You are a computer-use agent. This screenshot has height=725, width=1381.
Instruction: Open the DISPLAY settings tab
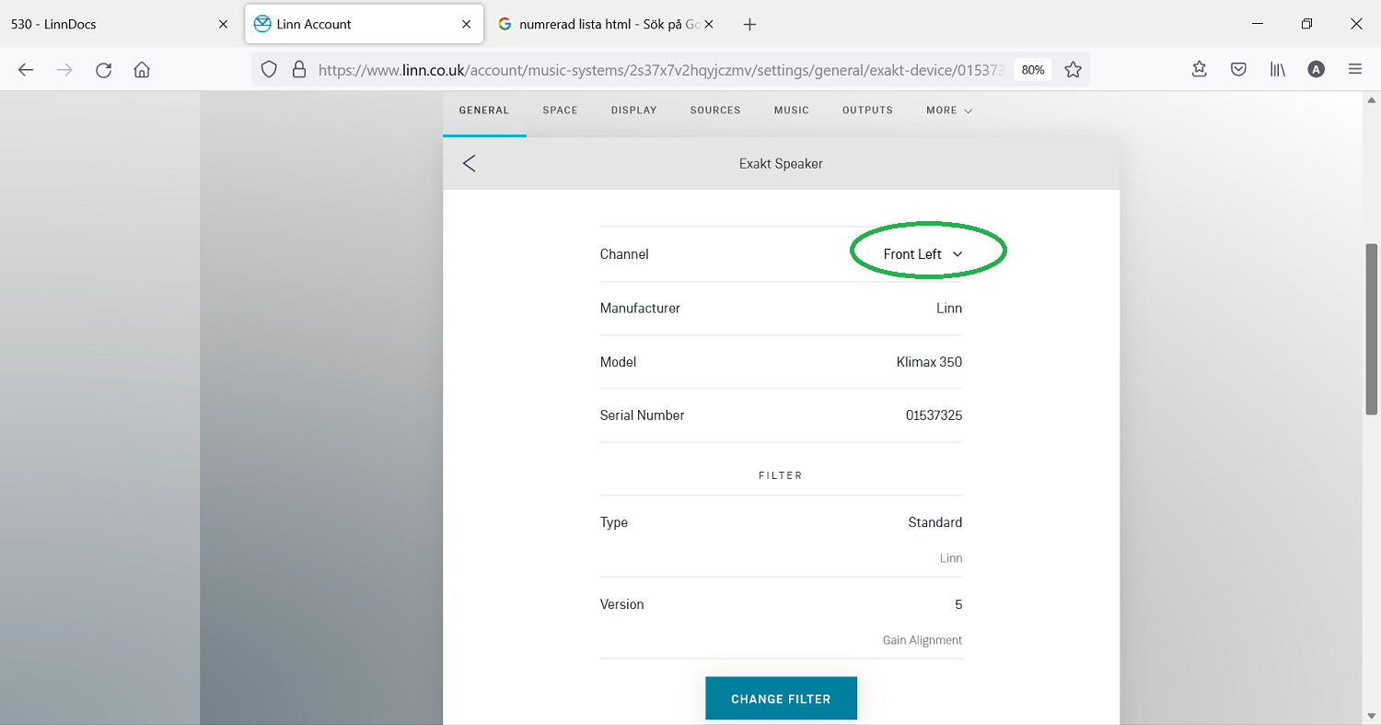[634, 111]
